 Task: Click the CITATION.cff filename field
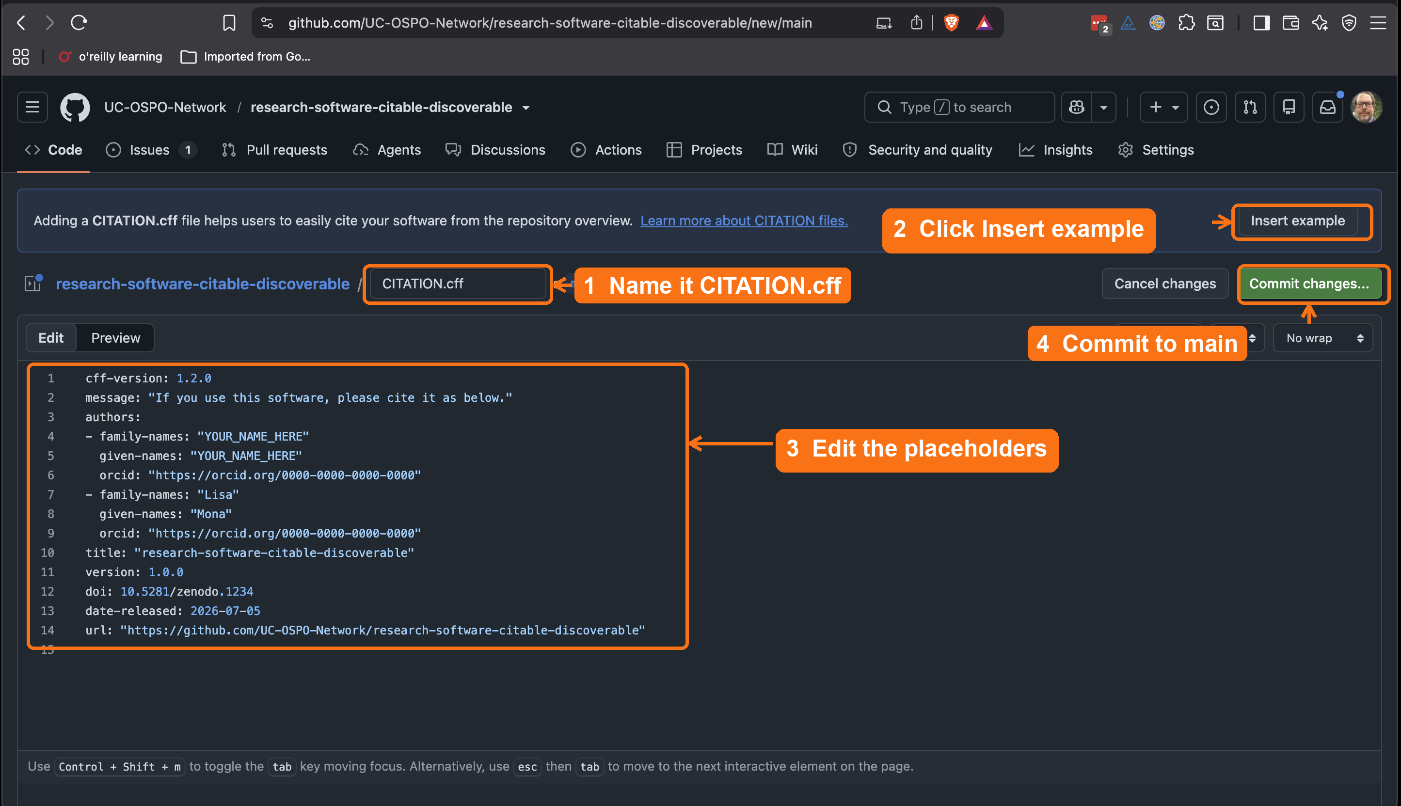click(x=458, y=284)
